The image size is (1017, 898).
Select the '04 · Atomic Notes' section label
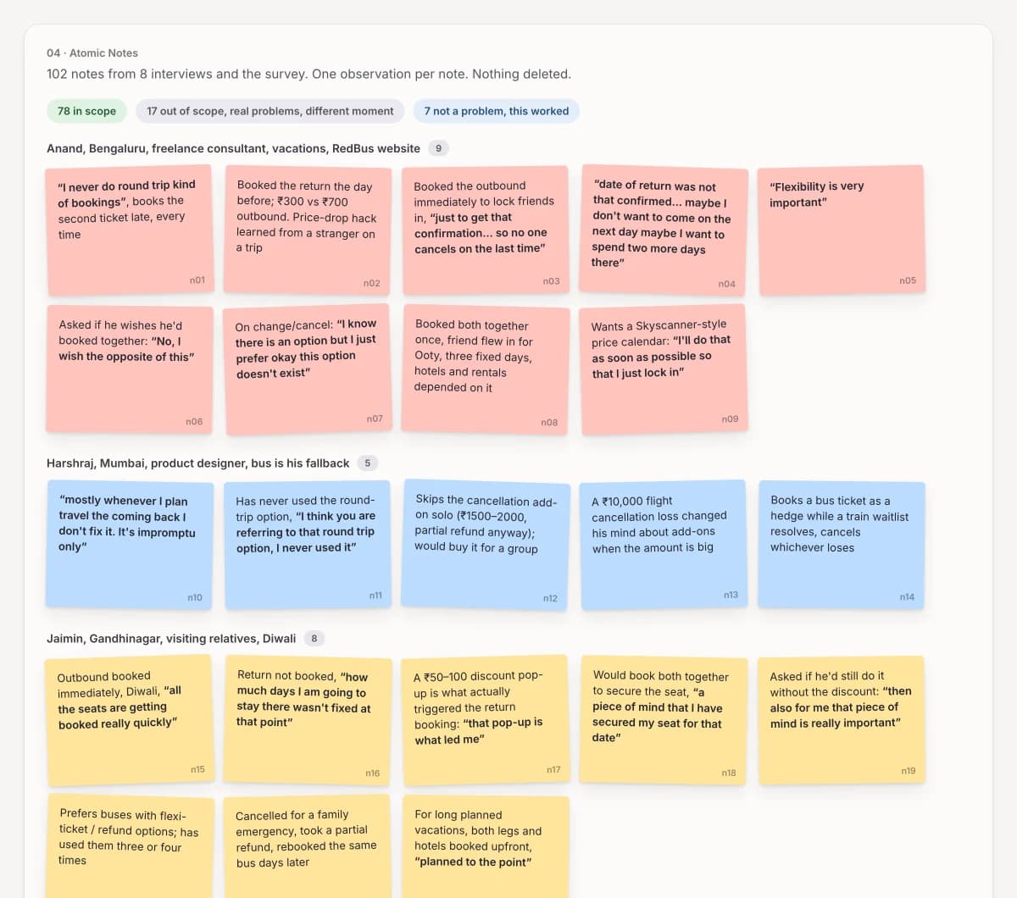(92, 53)
